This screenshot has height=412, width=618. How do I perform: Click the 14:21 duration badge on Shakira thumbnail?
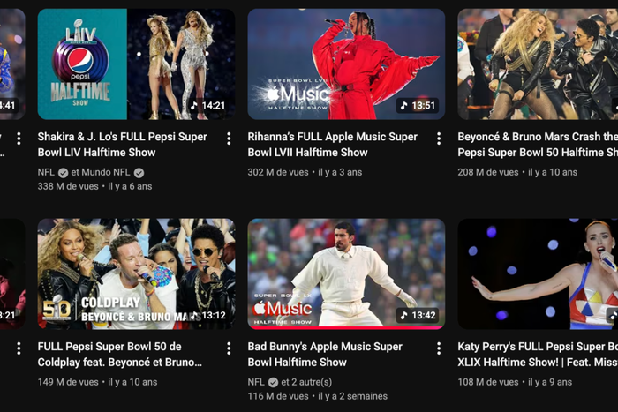207,106
